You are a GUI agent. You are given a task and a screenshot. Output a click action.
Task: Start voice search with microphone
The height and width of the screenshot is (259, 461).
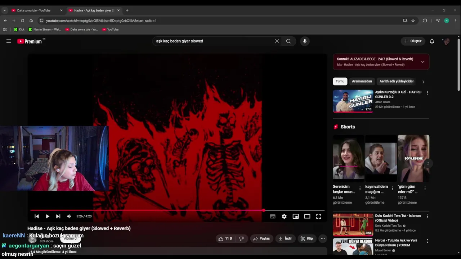[x=305, y=41]
